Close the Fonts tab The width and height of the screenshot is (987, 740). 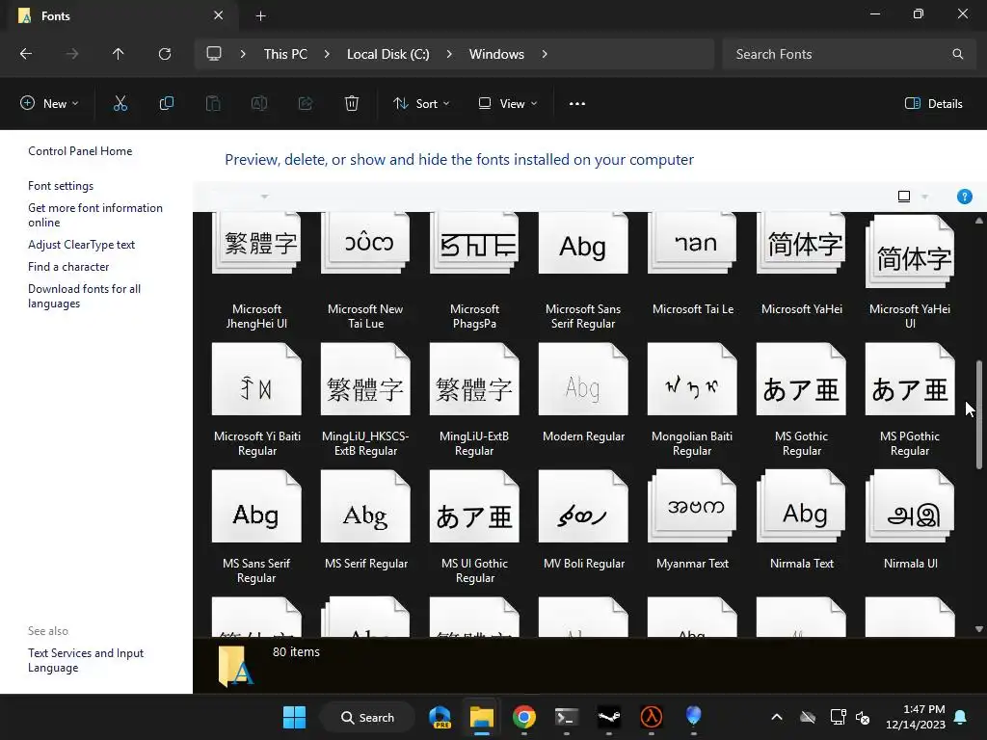[219, 15]
